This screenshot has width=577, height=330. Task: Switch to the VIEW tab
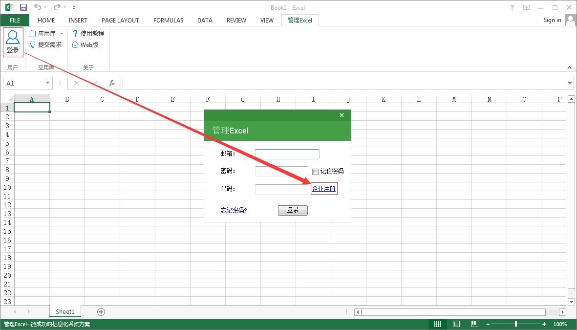(267, 20)
